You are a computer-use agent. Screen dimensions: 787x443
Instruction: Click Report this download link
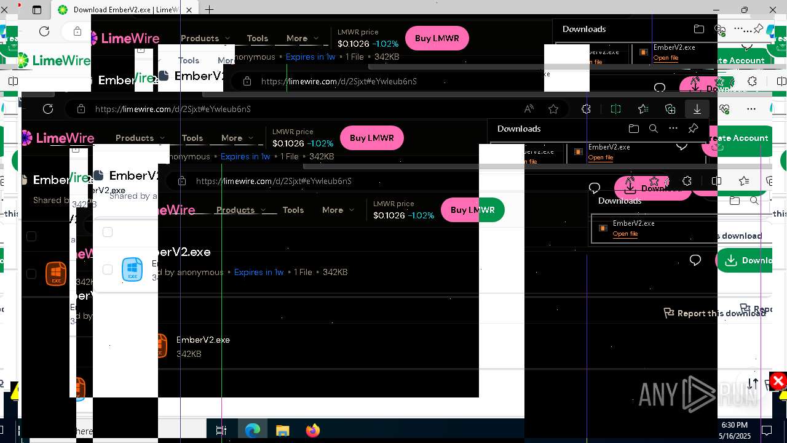714,313
